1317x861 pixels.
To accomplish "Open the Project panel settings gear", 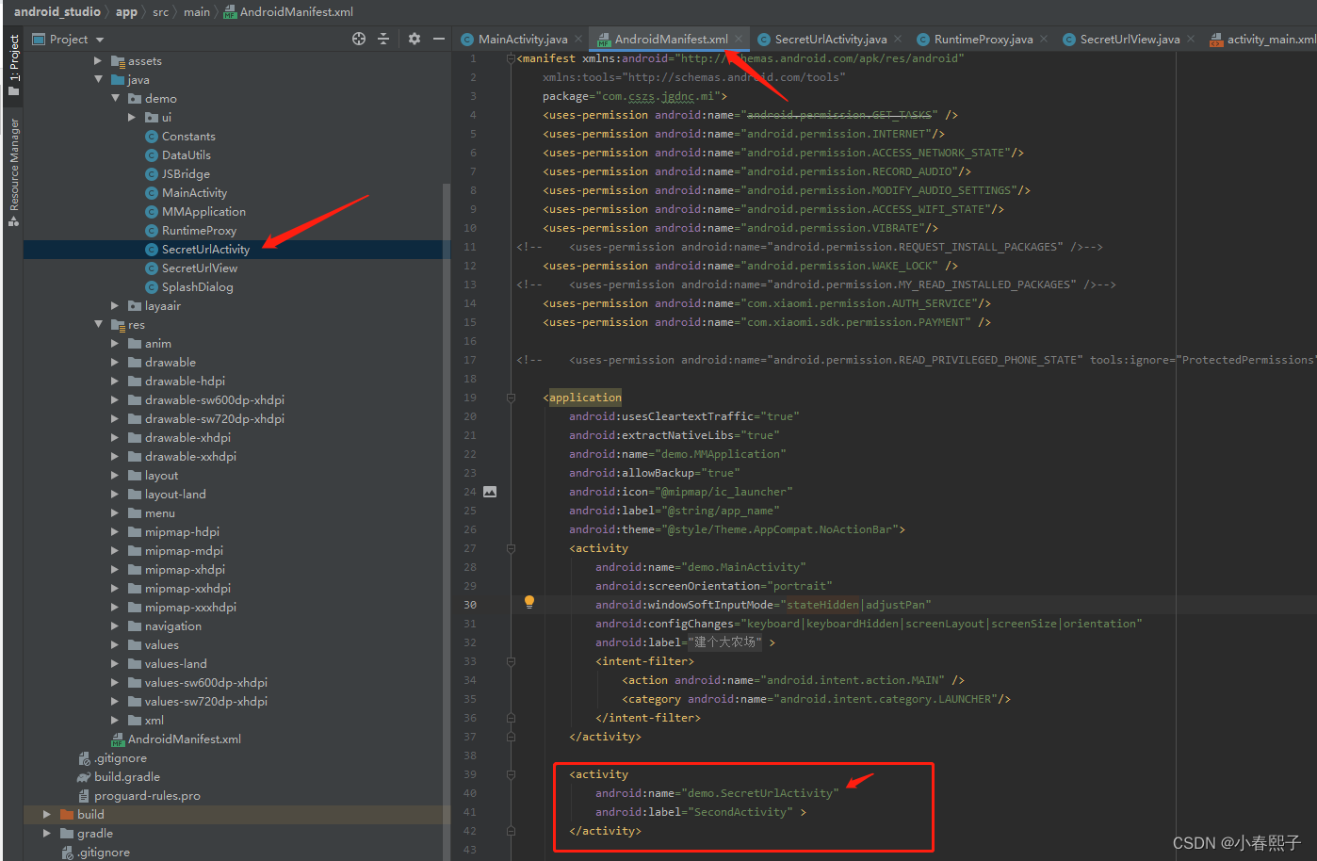I will point(414,39).
